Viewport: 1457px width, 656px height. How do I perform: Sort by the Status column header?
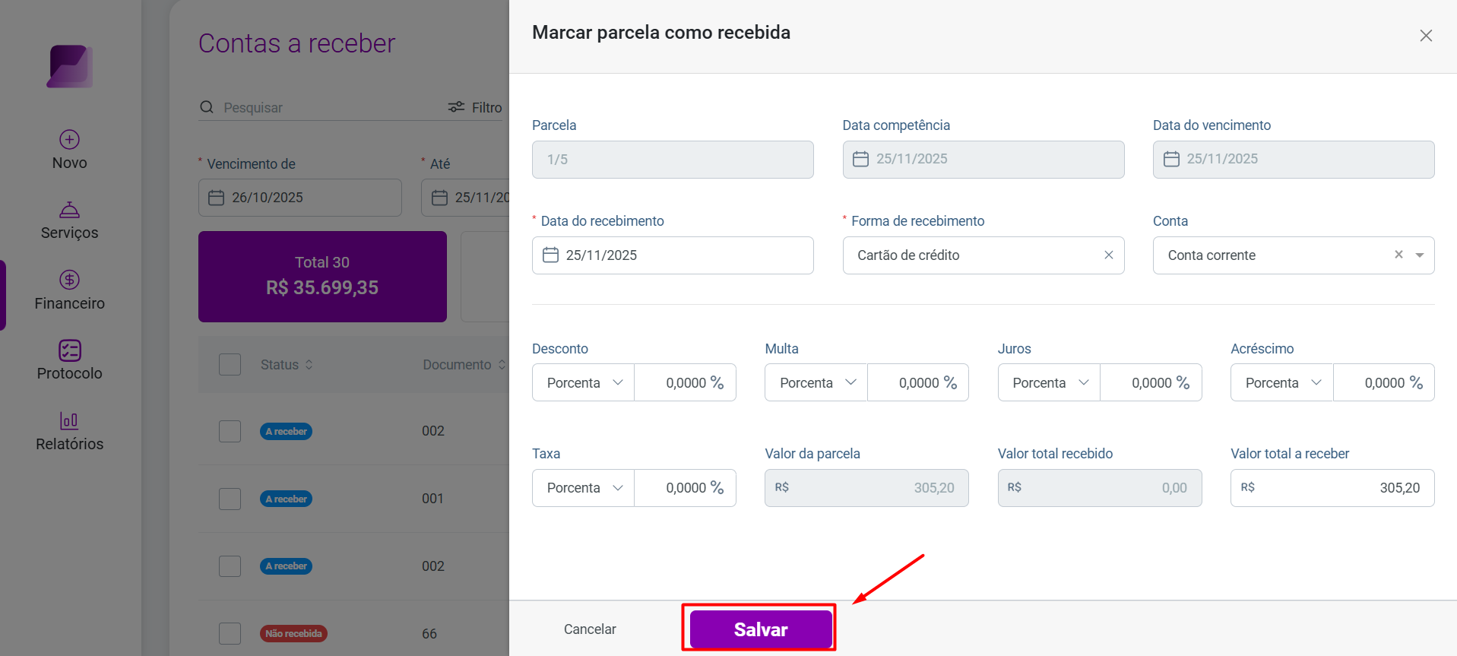287,365
